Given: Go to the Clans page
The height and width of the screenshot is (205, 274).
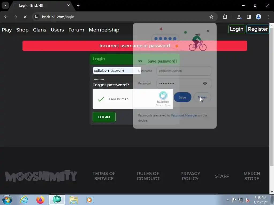Looking at the screenshot, I should coord(40,30).
